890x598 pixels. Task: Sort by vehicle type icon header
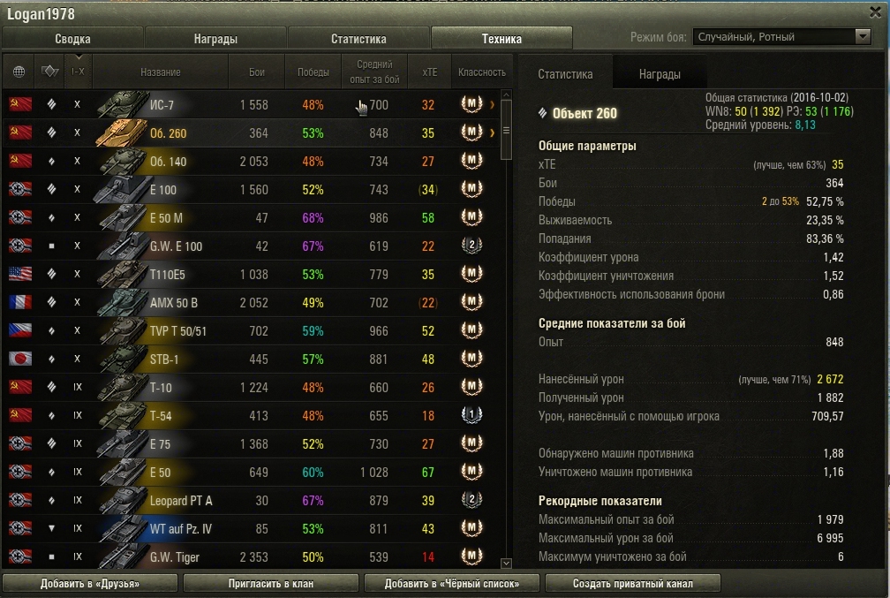[50, 71]
